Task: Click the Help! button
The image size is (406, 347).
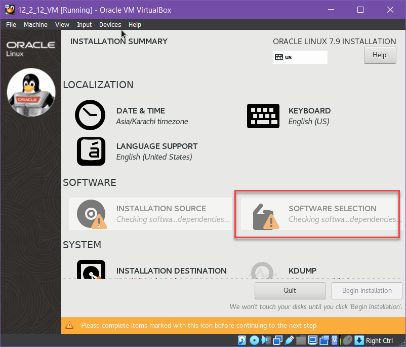Action: (x=380, y=55)
